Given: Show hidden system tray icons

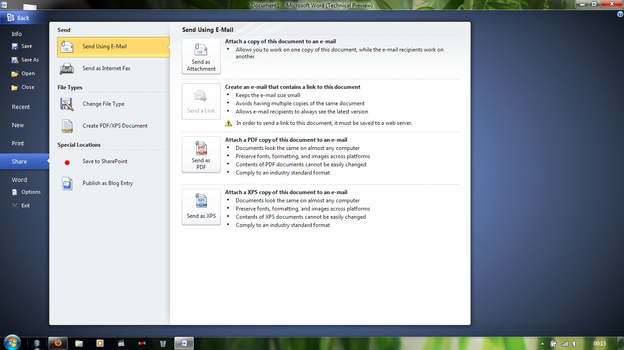Looking at the screenshot, I should (x=542, y=344).
